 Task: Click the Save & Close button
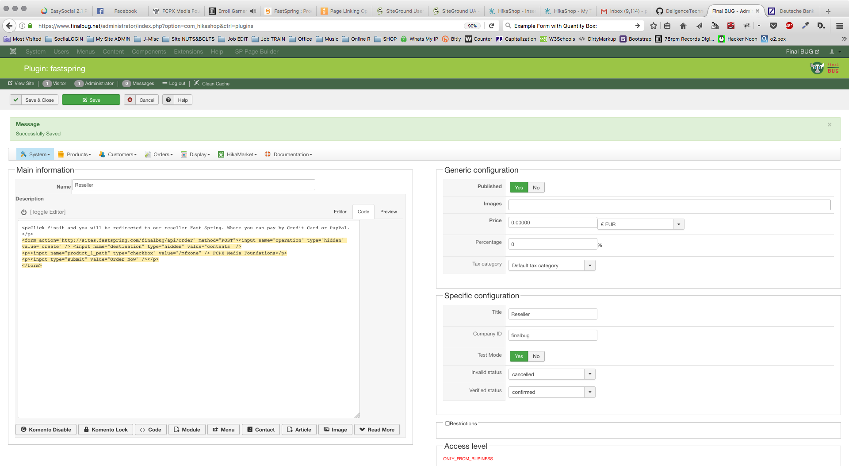coord(33,100)
